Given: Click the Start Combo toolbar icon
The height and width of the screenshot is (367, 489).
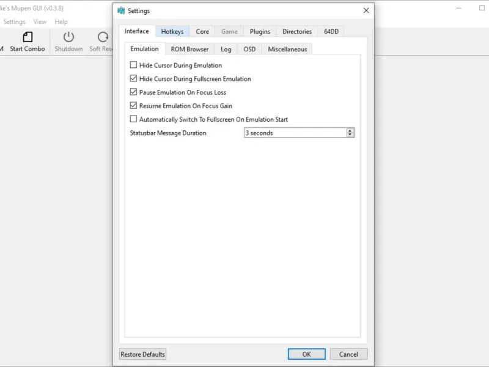Looking at the screenshot, I should point(28,37).
